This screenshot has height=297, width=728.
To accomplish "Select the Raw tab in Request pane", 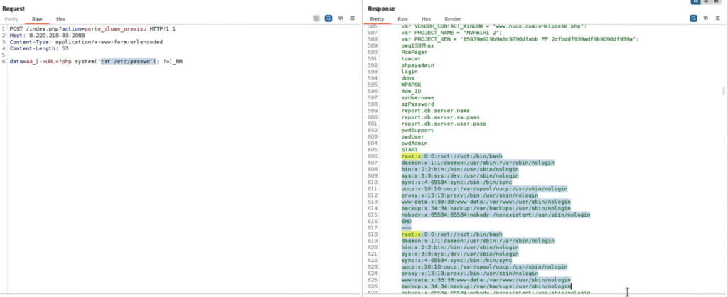I will point(37,19).
